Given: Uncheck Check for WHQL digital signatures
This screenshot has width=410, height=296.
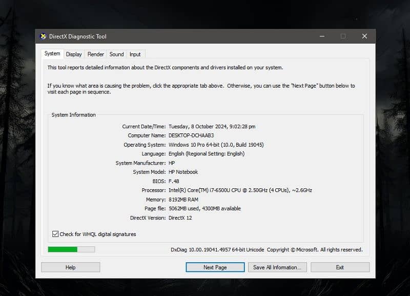Looking at the screenshot, I should click(55, 234).
